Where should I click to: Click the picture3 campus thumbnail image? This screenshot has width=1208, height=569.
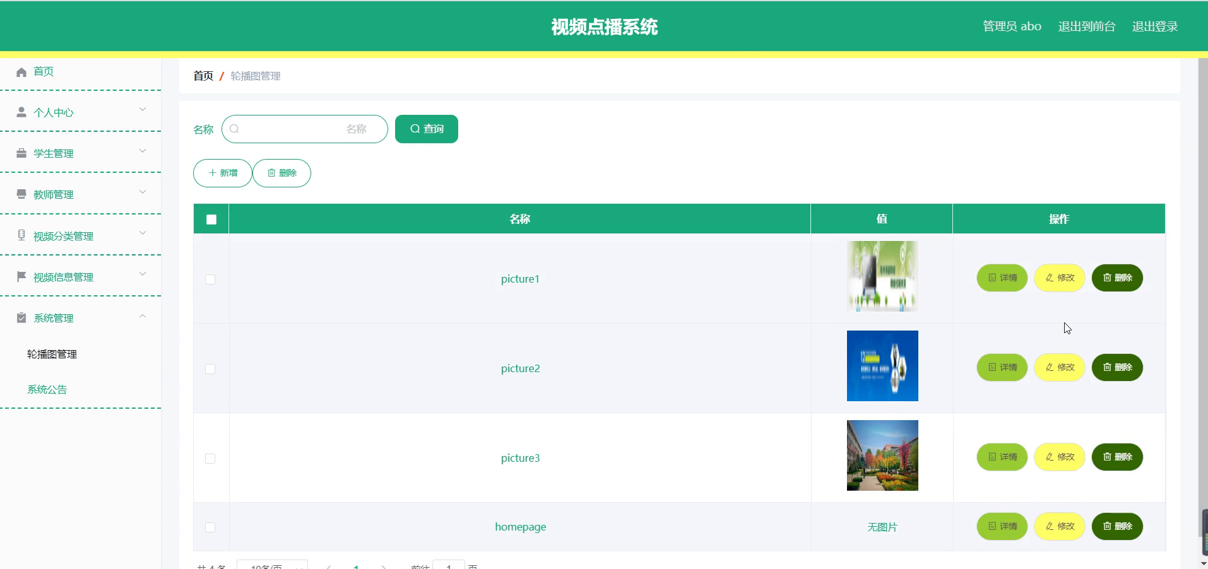(882, 455)
